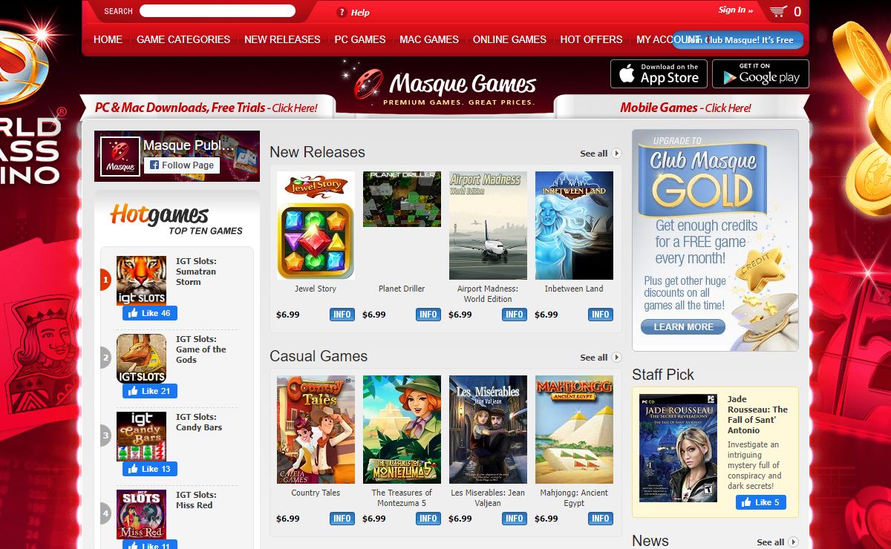Click the Help question mark icon

coord(342,12)
